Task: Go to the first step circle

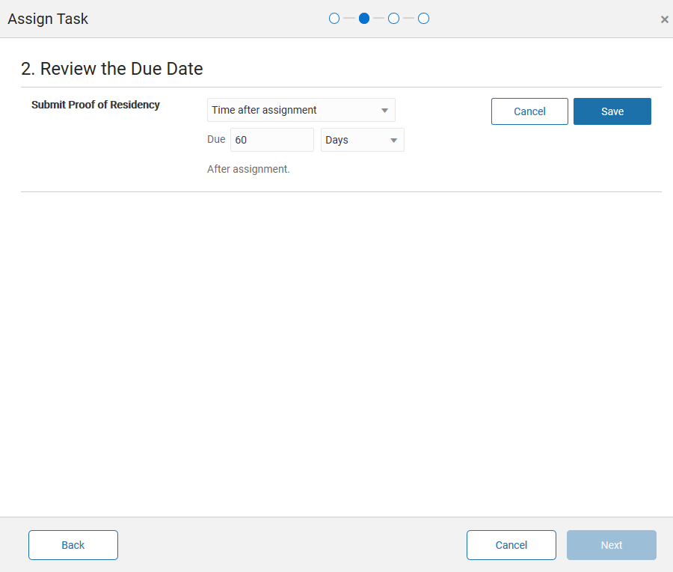Action: pyautogui.click(x=334, y=19)
